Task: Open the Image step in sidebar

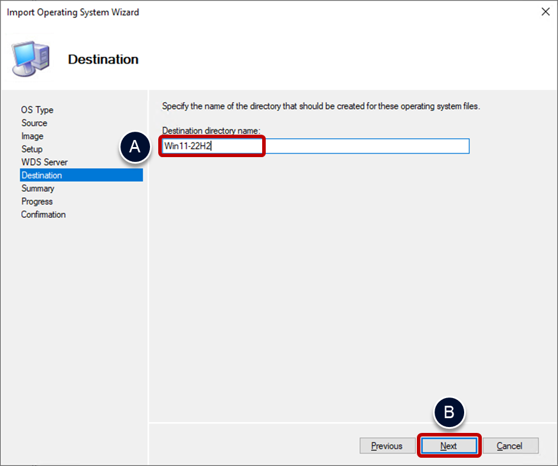Action: click(32, 136)
